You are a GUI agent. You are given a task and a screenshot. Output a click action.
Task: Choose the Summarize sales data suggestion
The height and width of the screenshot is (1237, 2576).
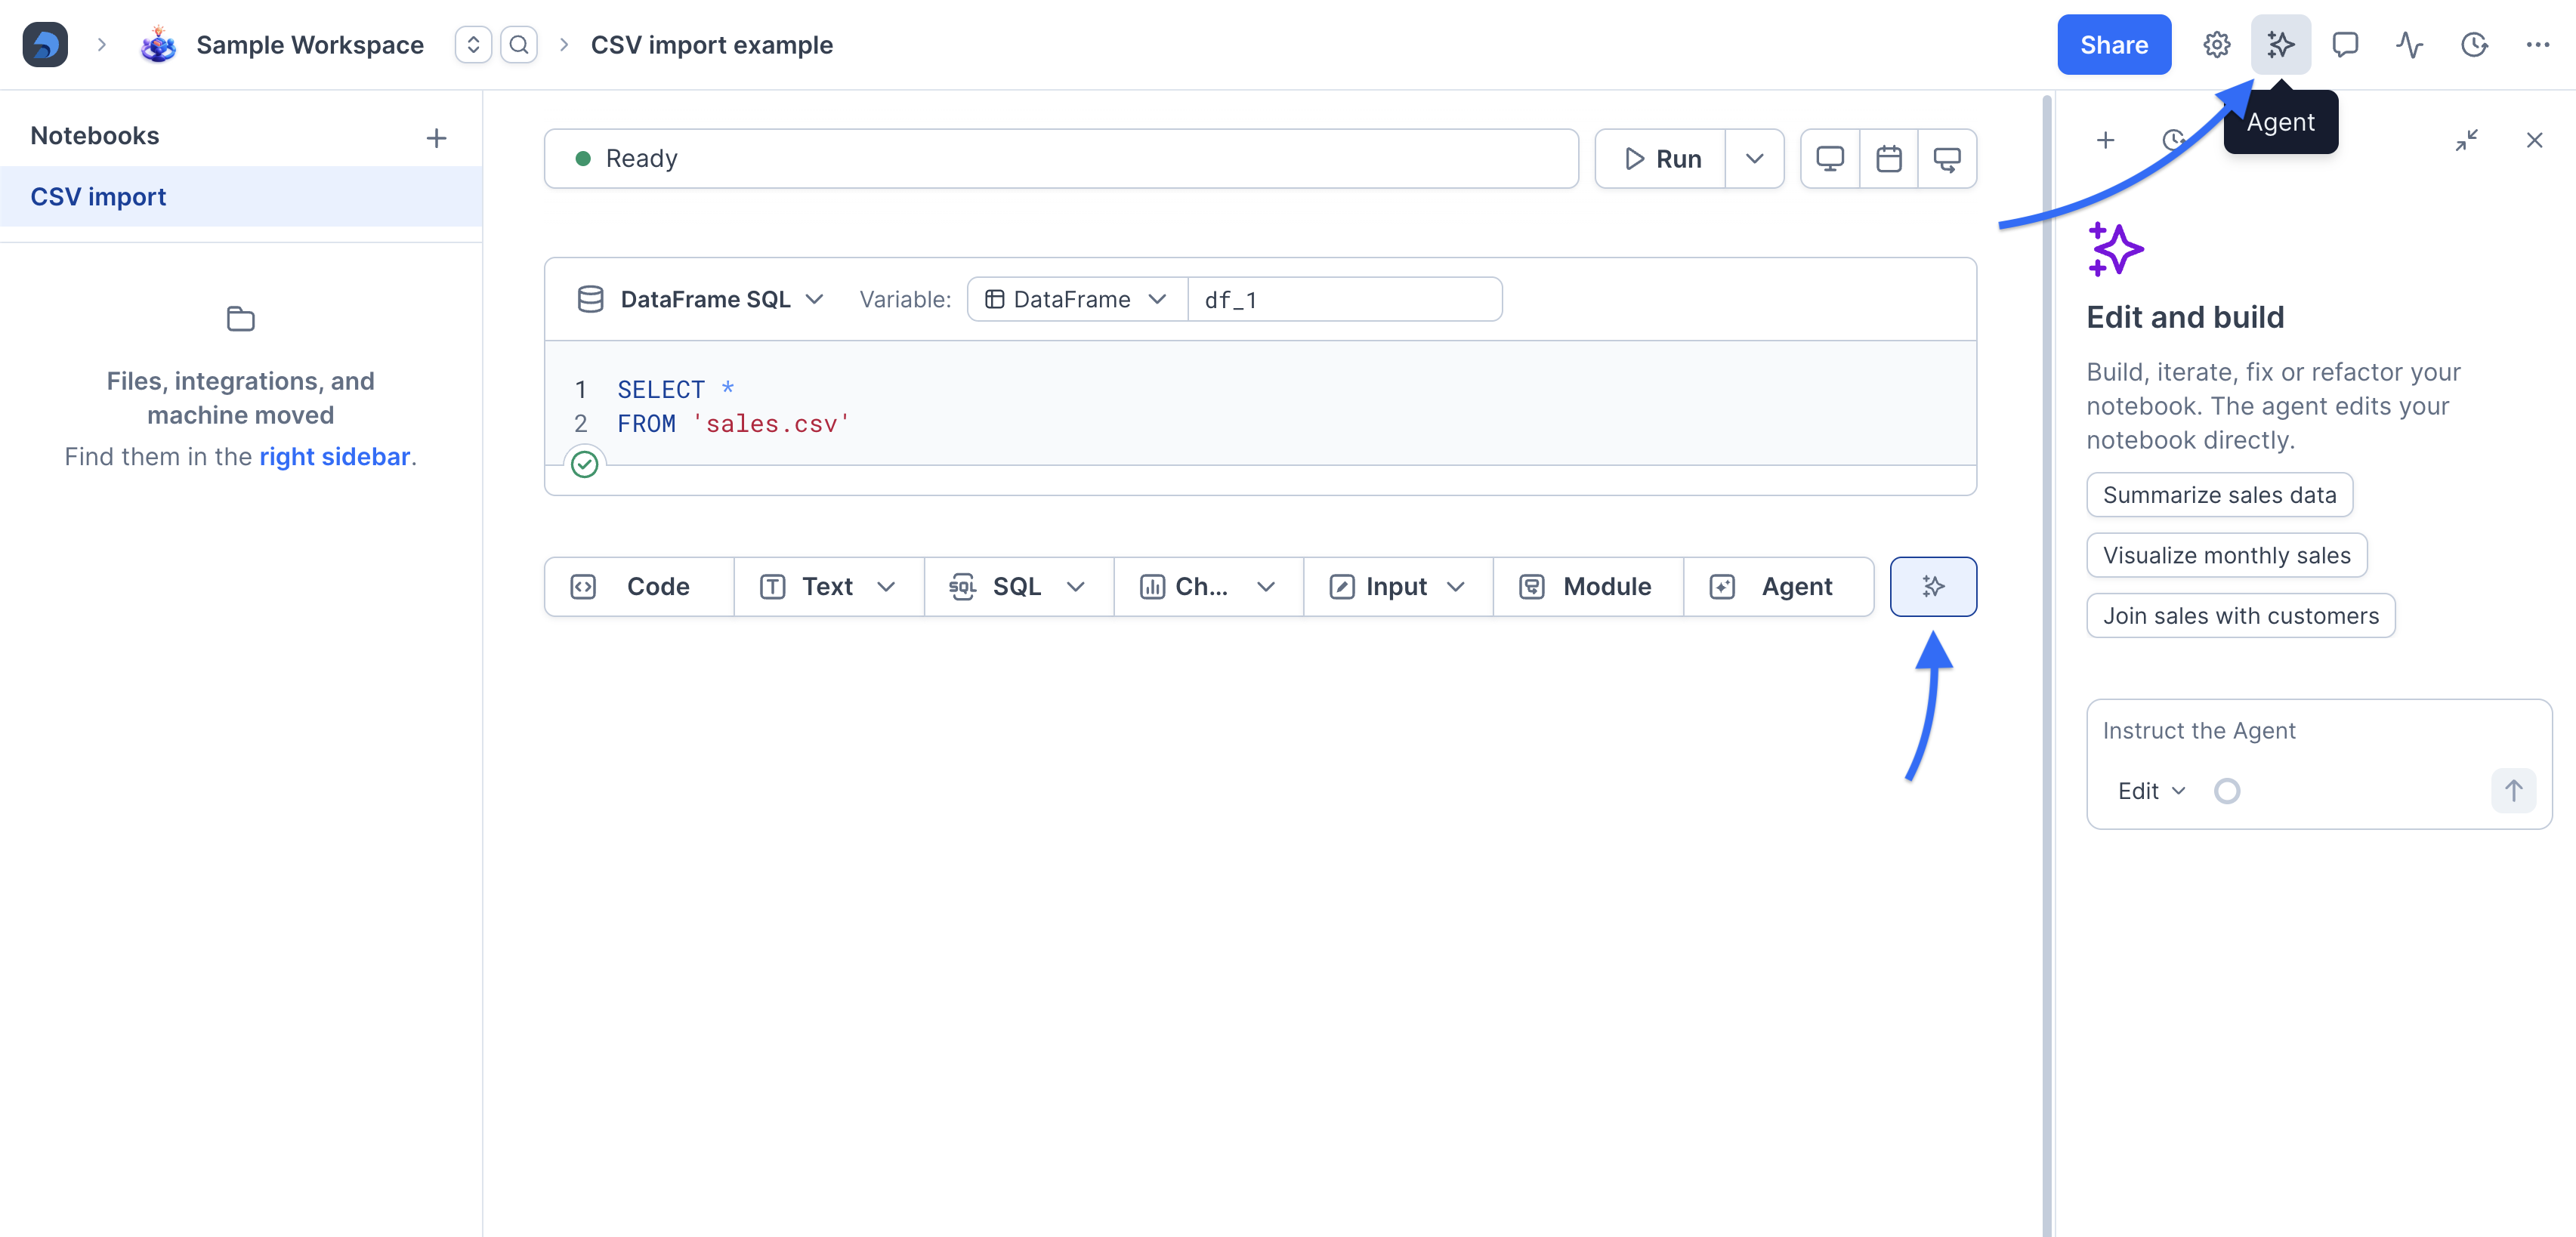tap(2219, 495)
